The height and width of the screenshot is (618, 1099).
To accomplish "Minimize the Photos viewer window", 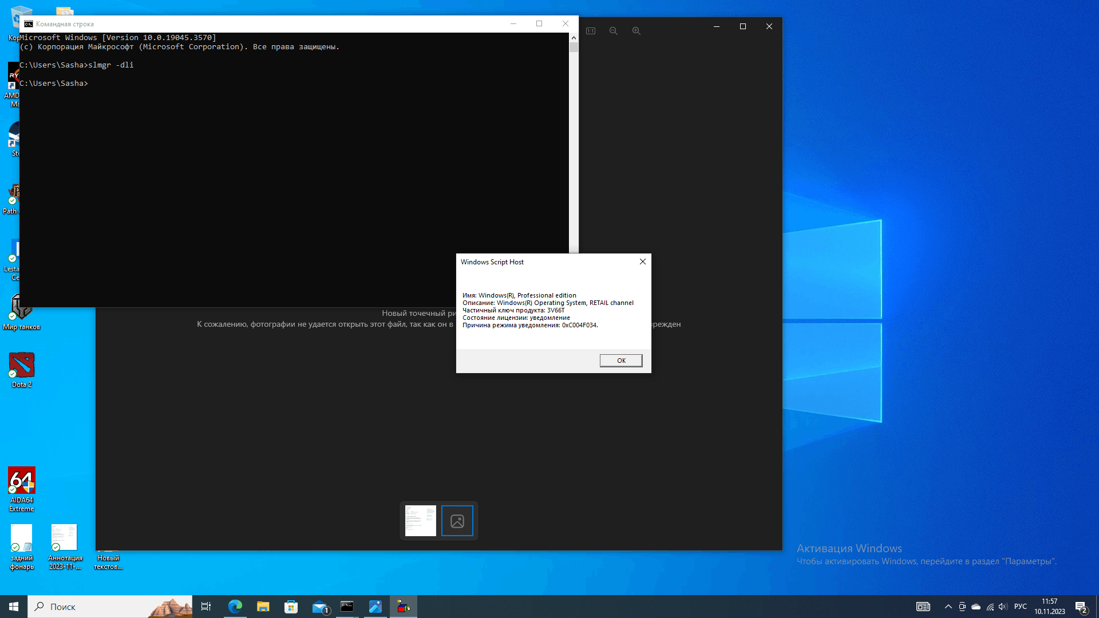I will (x=717, y=26).
